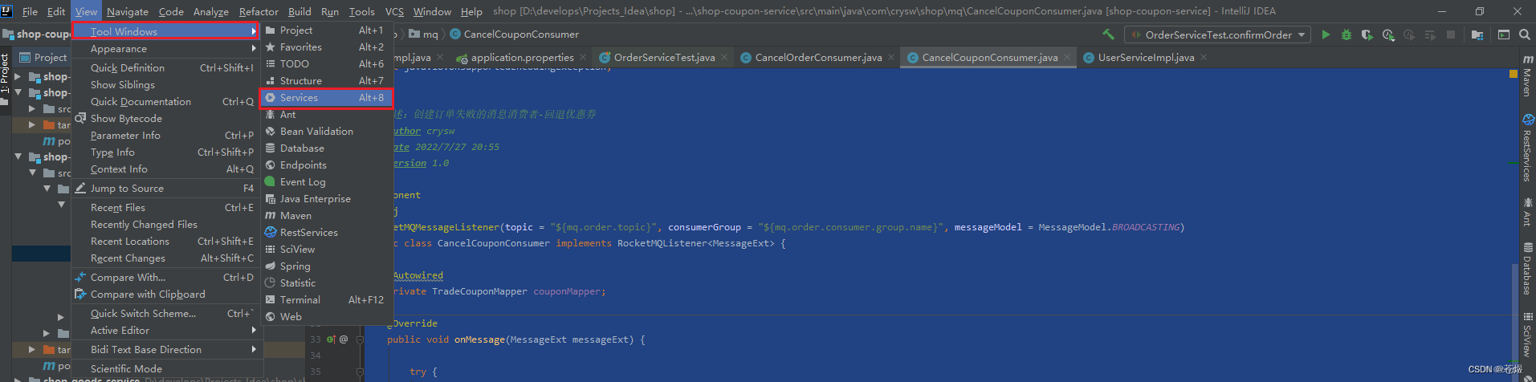Click the Debug bug icon
The image size is (1536, 382).
1347,35
